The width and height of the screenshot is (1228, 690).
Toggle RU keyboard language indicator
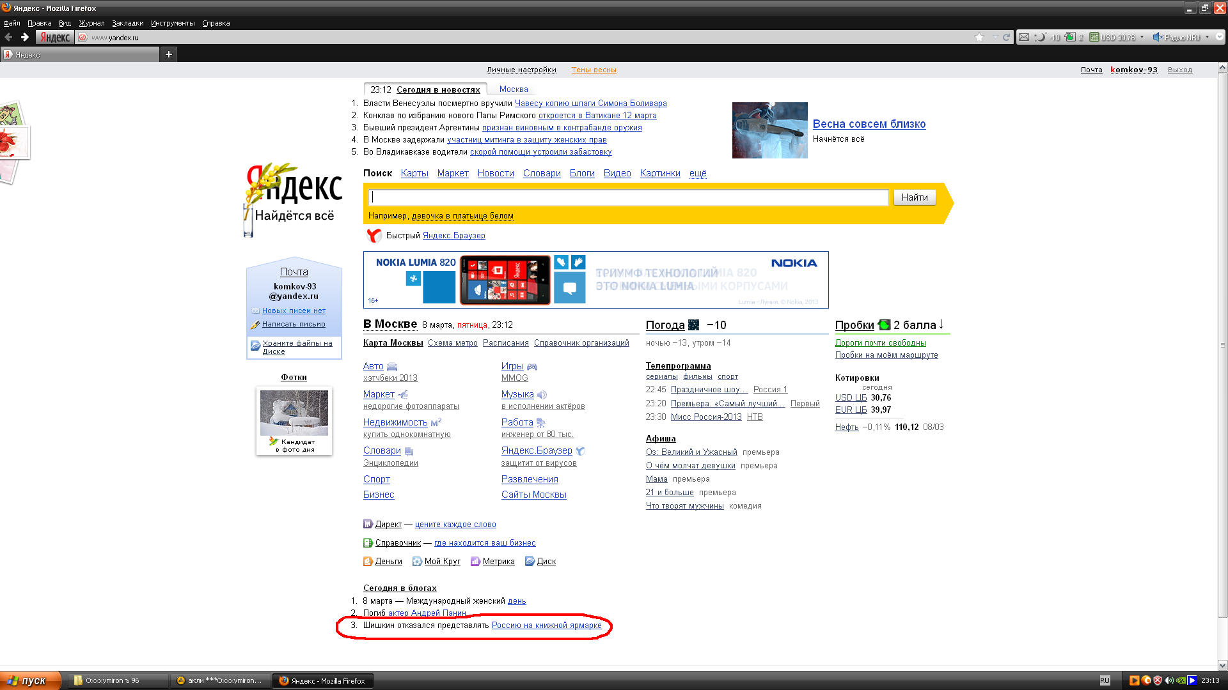1105,681
